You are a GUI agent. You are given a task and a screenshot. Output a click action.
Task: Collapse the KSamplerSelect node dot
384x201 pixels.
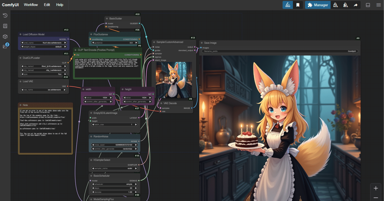click(91, 160)
